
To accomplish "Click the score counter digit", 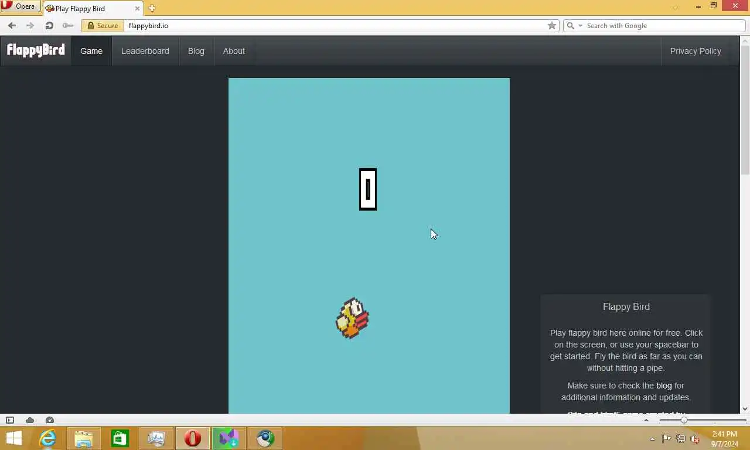I will (368, 189).
